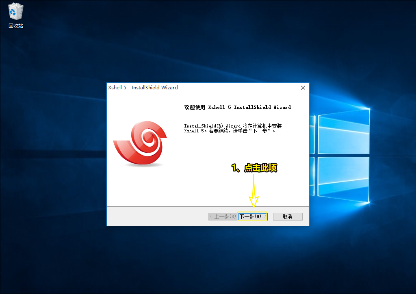Click the 取消 cancel button
Viewport: 416px width, 294px height.
click(x=288, y=216)
